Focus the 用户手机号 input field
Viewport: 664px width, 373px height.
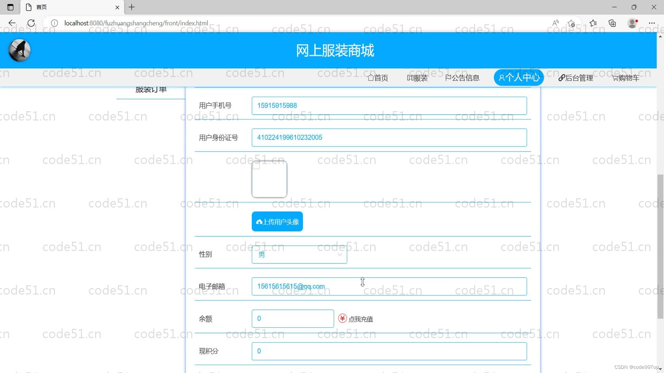[x=389, y=106]
